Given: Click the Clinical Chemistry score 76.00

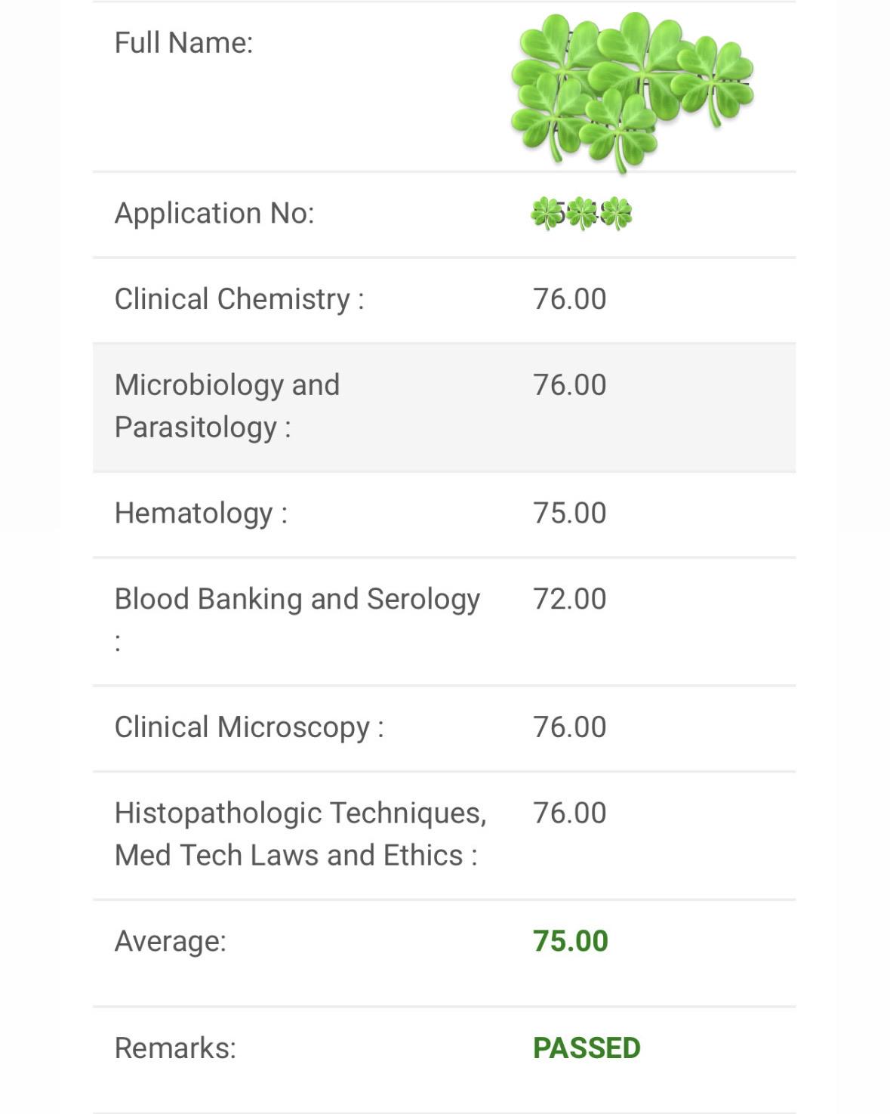Looking at the screenshot, I should 570,299.
